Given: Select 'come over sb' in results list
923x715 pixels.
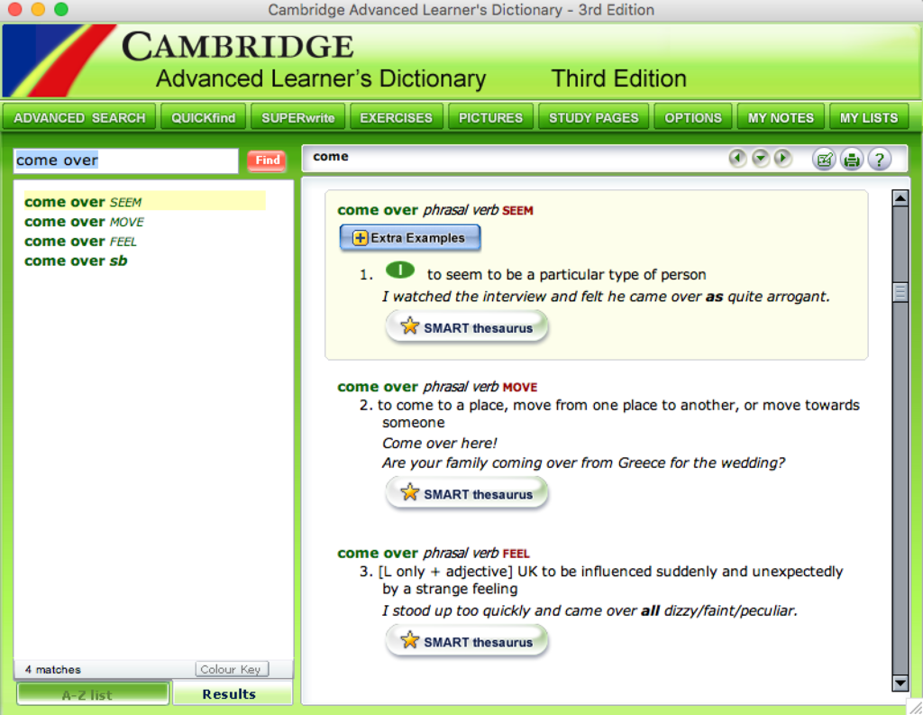Looking at the screenshot, I should (76, 261).
